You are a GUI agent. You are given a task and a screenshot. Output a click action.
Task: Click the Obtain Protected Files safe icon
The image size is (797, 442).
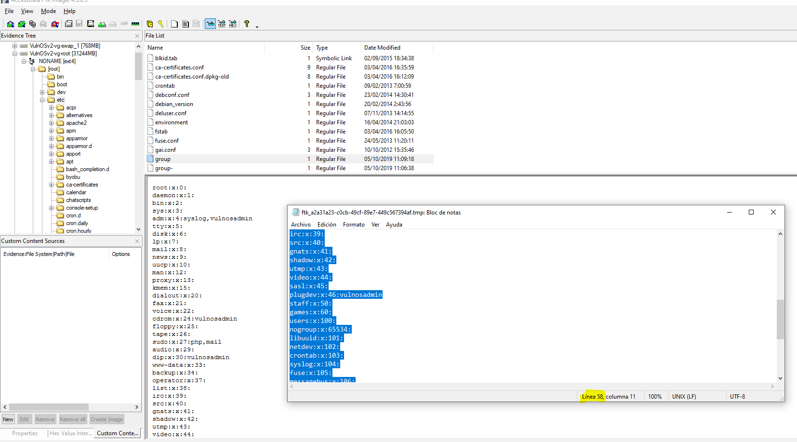click(150, 24)
